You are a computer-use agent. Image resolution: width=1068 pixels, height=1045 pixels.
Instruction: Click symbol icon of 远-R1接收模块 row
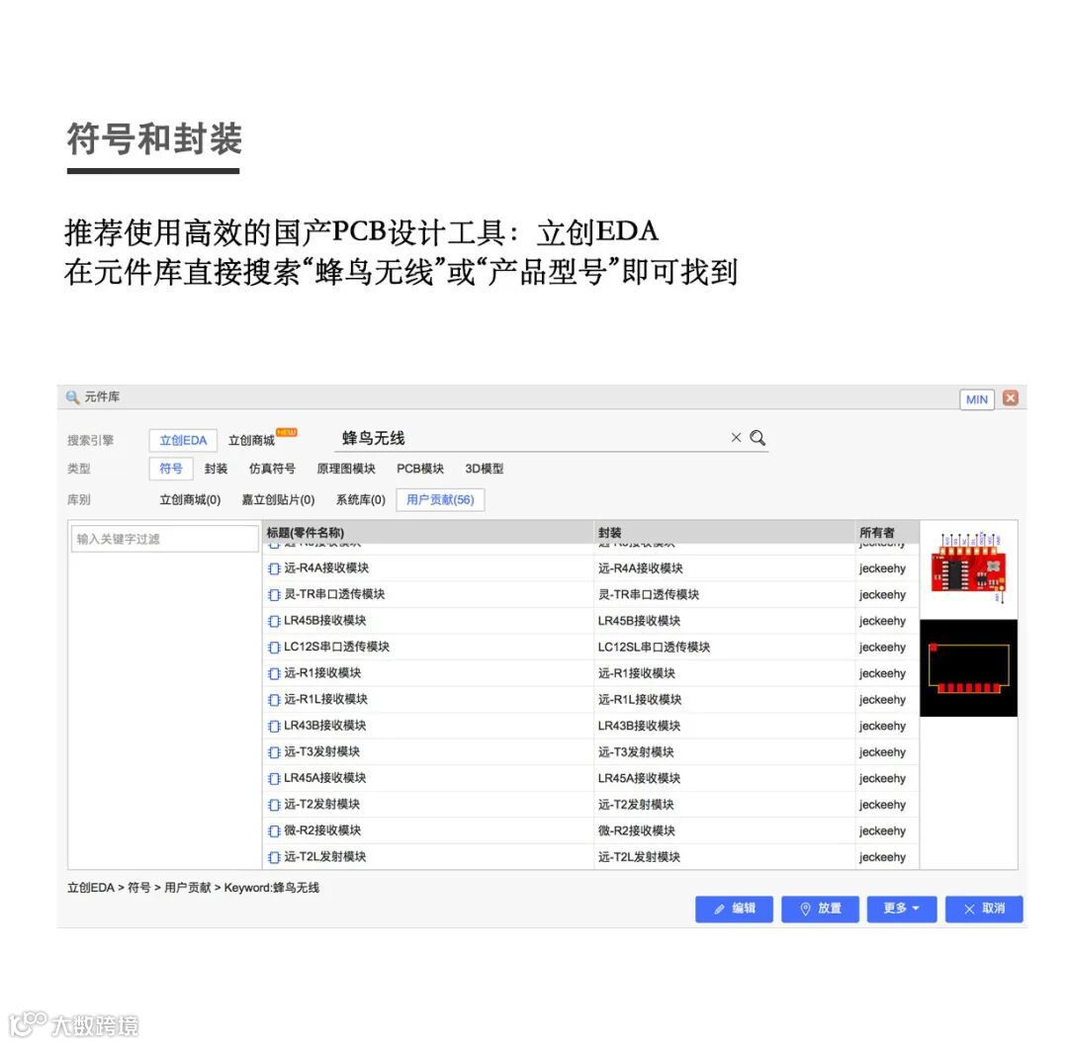click(274, 673)
